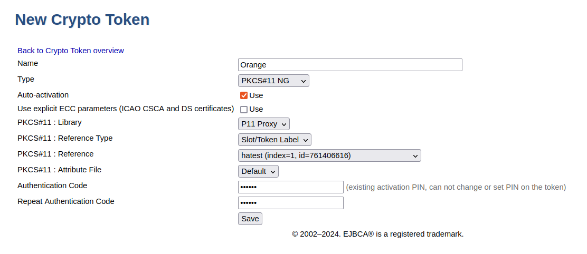Click the EJBCA registered trademark footer text
Viewport: 587px width, 254px height.
click(378, 234)
